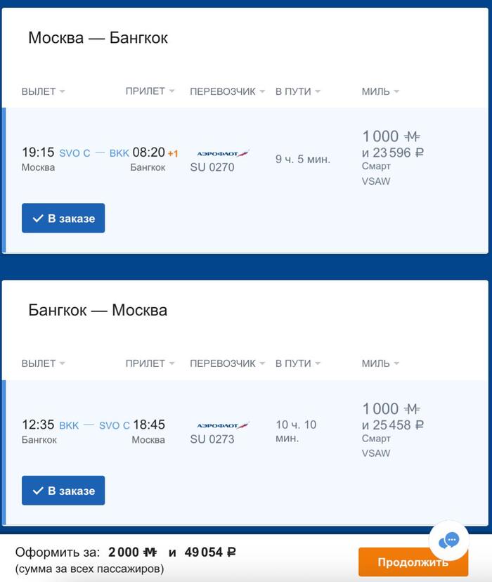492x582 pixels.
Task: Sort return flights by Перевозчик
Action: 227,363
